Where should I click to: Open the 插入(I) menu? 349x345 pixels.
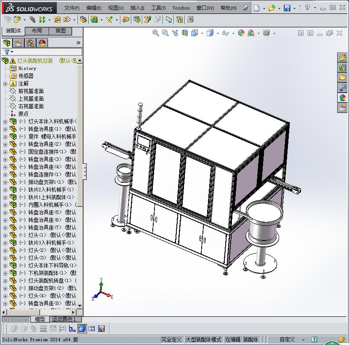click(137, 8)
